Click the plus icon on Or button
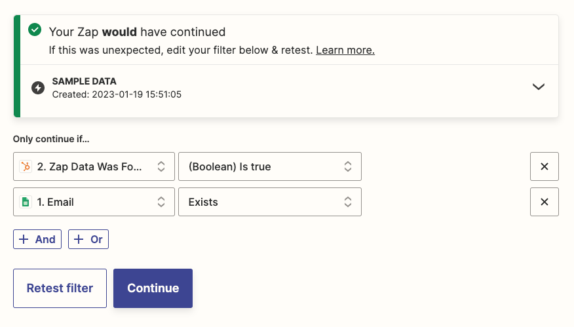Screen dimensions: 574x327 click(79, 239)
